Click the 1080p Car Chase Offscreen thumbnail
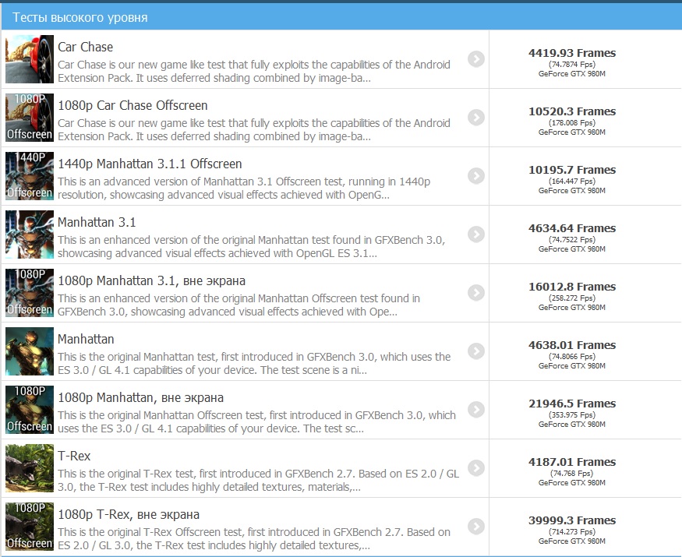Viewport: 682px width, 557px height. pyautogui.click(x=30, y=118)
